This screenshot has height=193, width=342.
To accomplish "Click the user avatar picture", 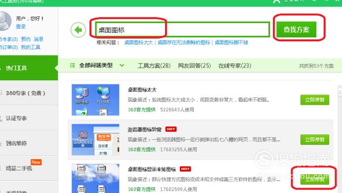I will (x=4, y=21).
